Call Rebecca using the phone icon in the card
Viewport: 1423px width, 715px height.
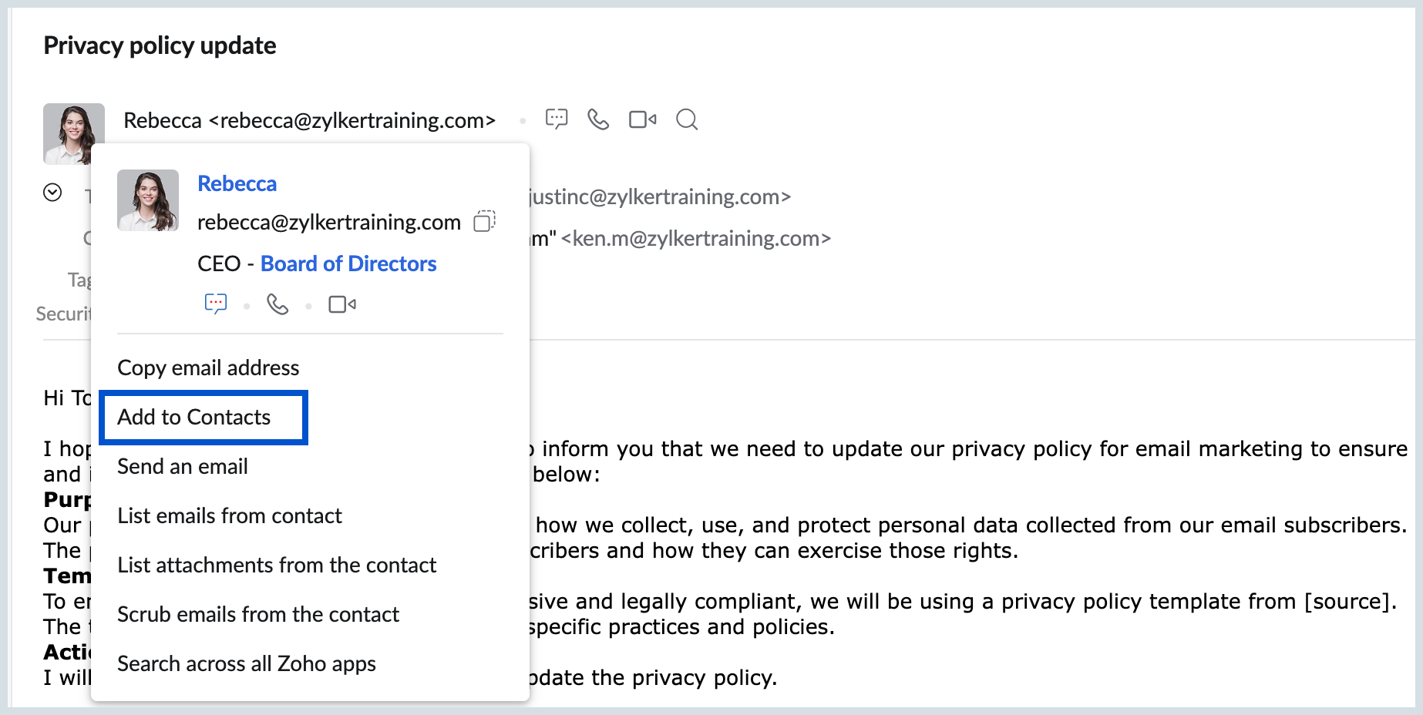(278, 304)
